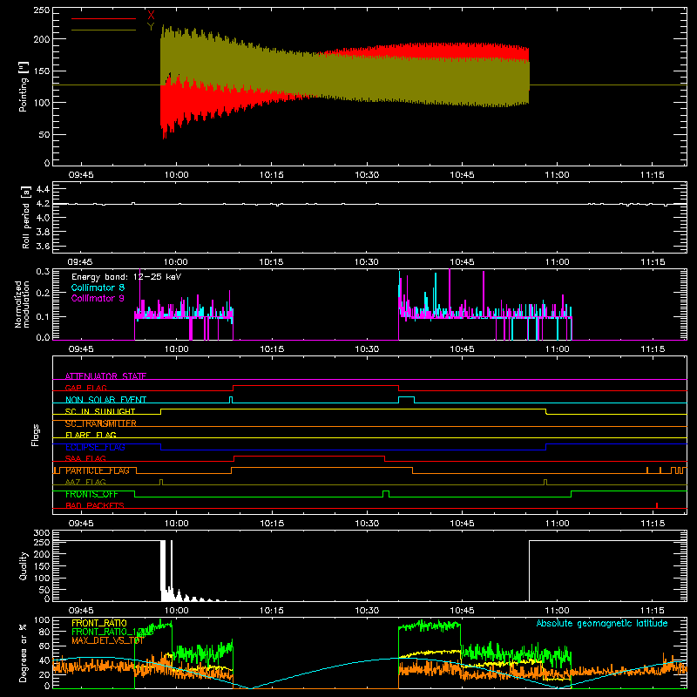Click the red BAD_PACKETS spike near 11:15
Screen dimensions: 697x697
point(657,505)
